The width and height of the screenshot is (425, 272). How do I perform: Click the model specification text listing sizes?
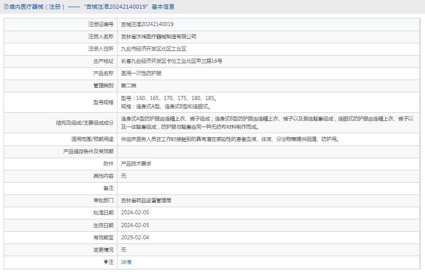169,98
